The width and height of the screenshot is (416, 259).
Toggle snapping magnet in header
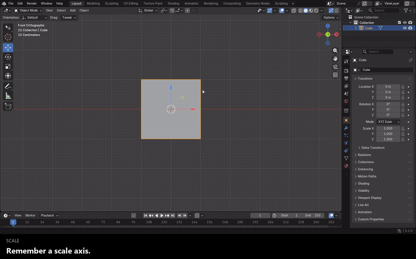pos(172,10)
